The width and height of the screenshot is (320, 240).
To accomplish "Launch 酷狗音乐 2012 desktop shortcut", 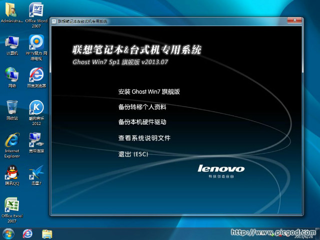I will [36, 112].
